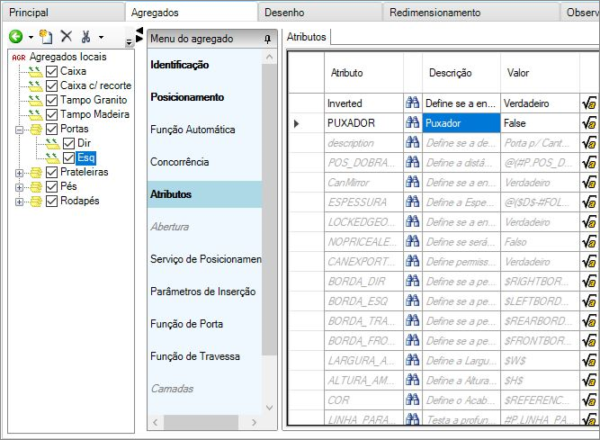Screen dimensions: 600x440
Task: Click binoculars icon in PUXADOR row
Action: [413, 122]
